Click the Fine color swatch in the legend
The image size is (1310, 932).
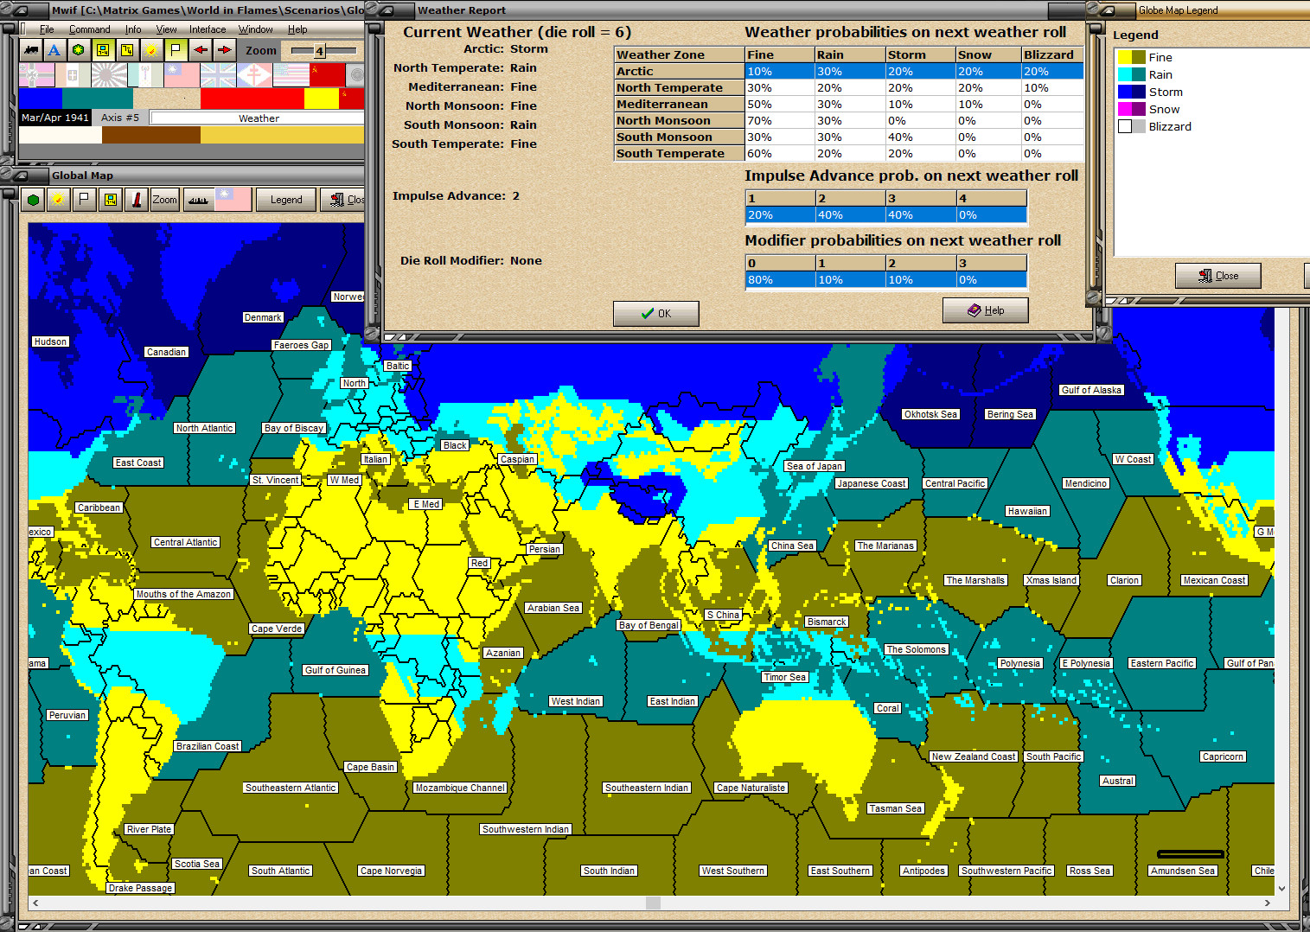pyautogui.click(x=1131, y=57)
